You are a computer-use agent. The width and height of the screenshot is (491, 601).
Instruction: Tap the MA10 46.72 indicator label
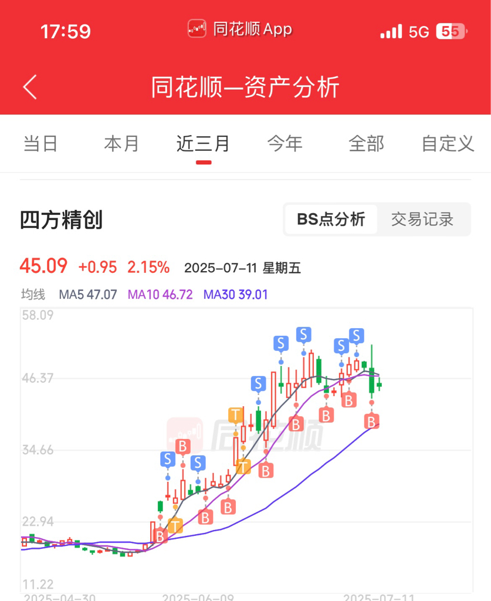tap(160, 295)
